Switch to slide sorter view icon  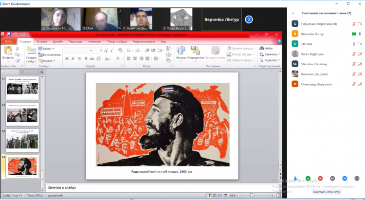coord(215,195)
